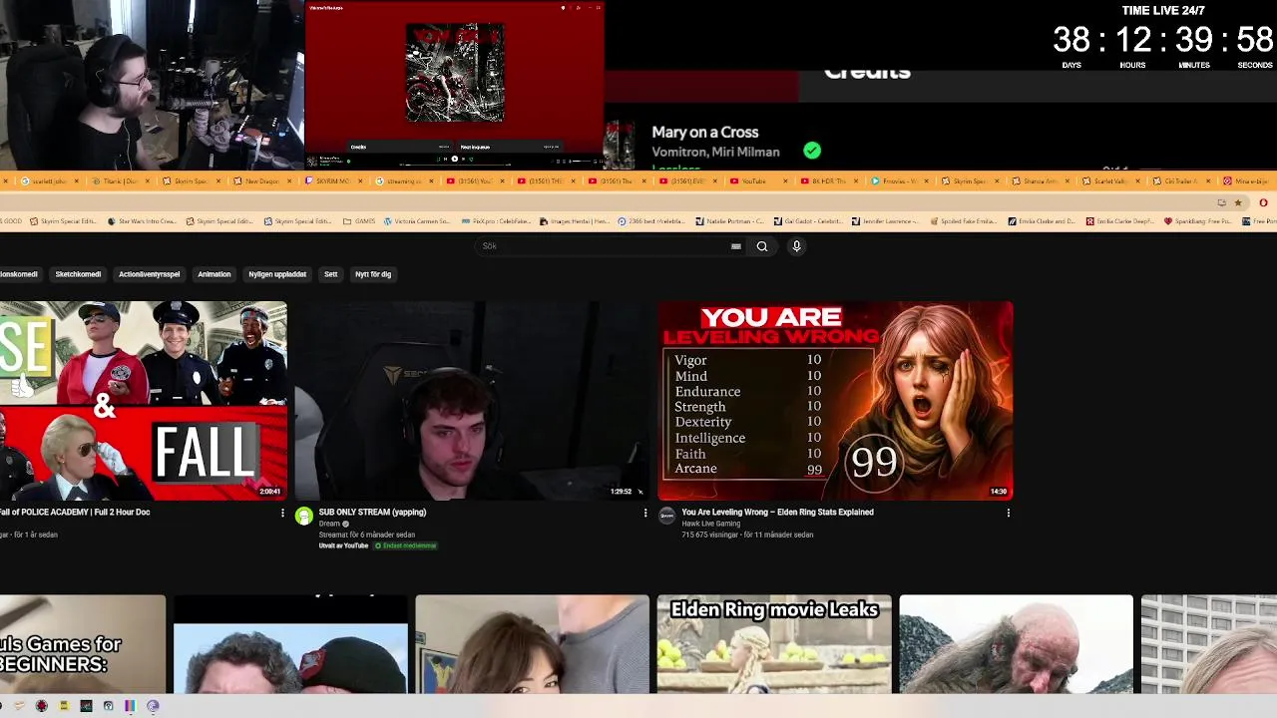Click the album cover in music player
This screenshot has width=1277, height=718.
tap(455, 73)
